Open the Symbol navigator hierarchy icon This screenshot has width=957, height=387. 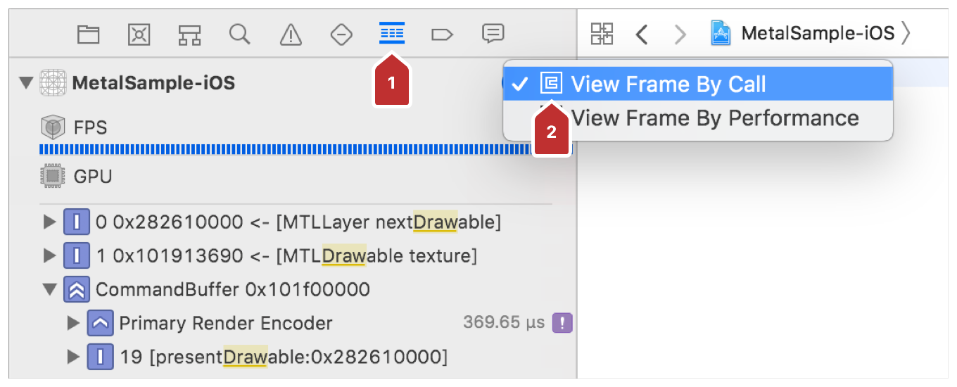click(189, 34)
